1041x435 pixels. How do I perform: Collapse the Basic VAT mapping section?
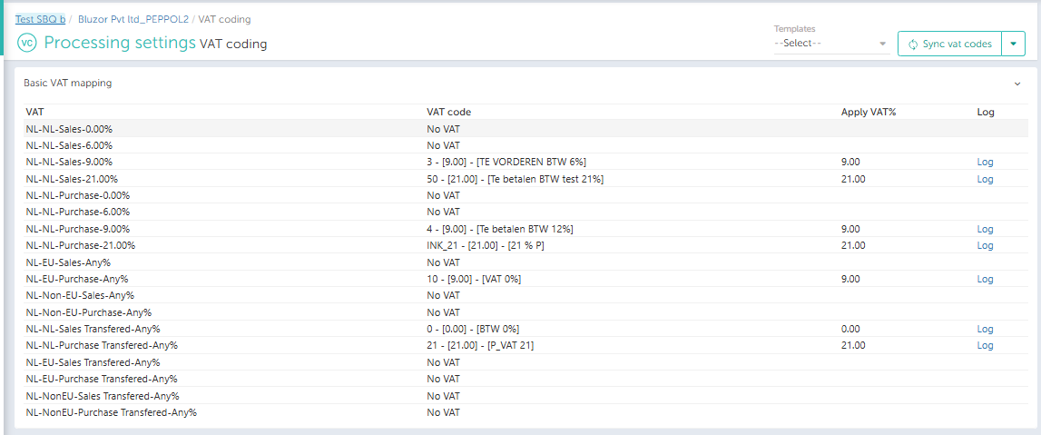point(1016,83)
